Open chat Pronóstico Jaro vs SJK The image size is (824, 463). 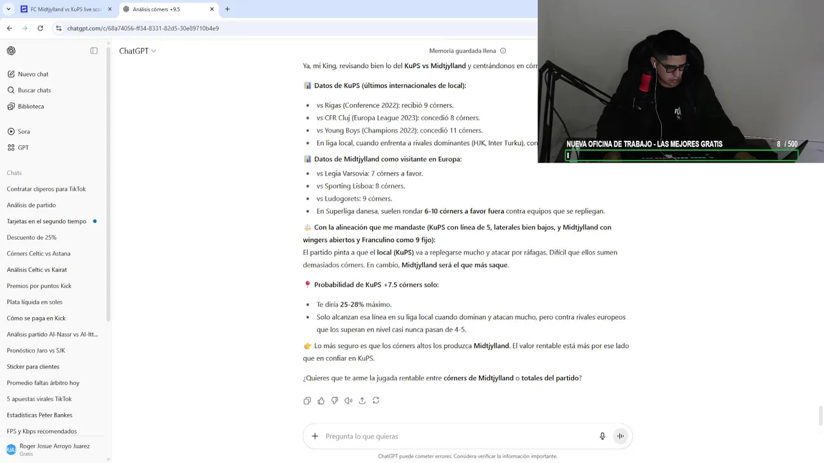coord(36,350)
